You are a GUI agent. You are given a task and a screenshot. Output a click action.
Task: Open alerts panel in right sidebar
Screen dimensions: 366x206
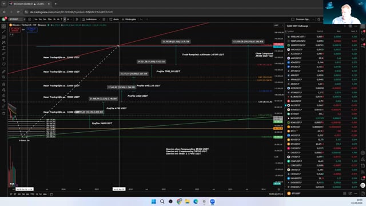pyautogui.click(x=363, y=33)
